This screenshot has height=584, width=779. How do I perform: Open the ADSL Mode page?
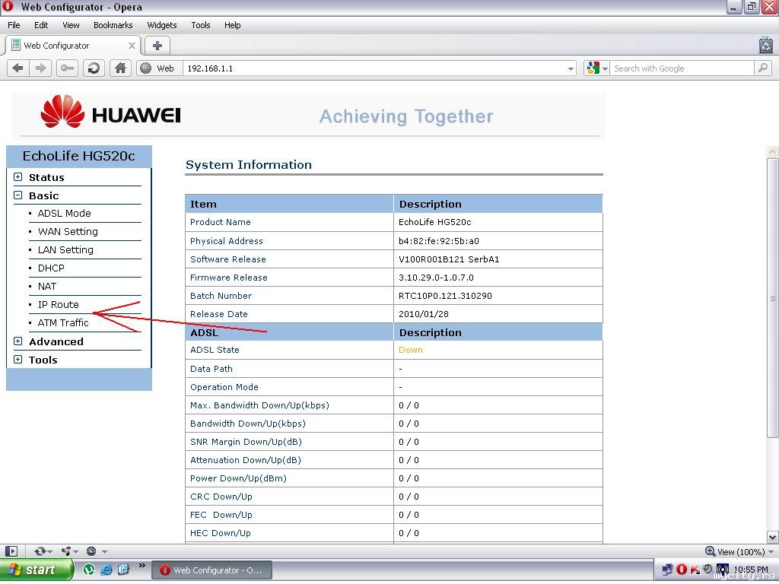click(x=64, y=213)
